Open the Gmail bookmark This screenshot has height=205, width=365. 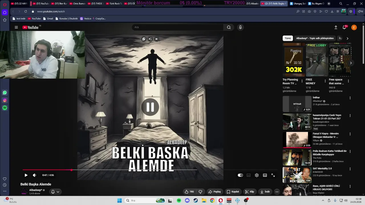(x=48, y=19)
